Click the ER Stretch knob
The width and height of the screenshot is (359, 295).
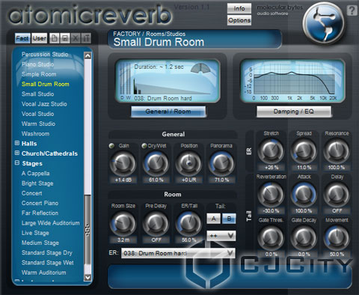coord(271,151)
